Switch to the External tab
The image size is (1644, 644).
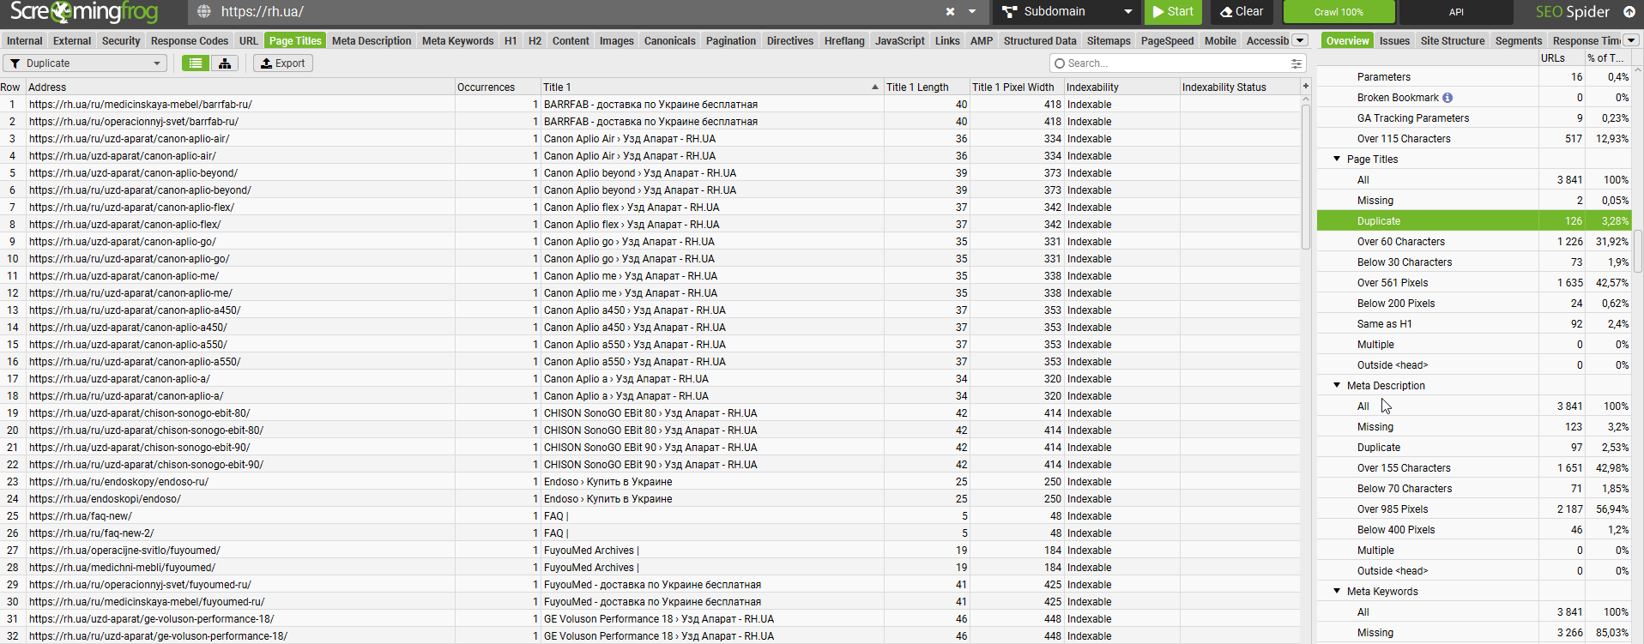72,41
